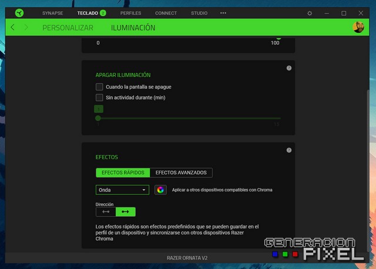Open the Studio tab
The image size is (376, 269).
(x=199, y=13)
